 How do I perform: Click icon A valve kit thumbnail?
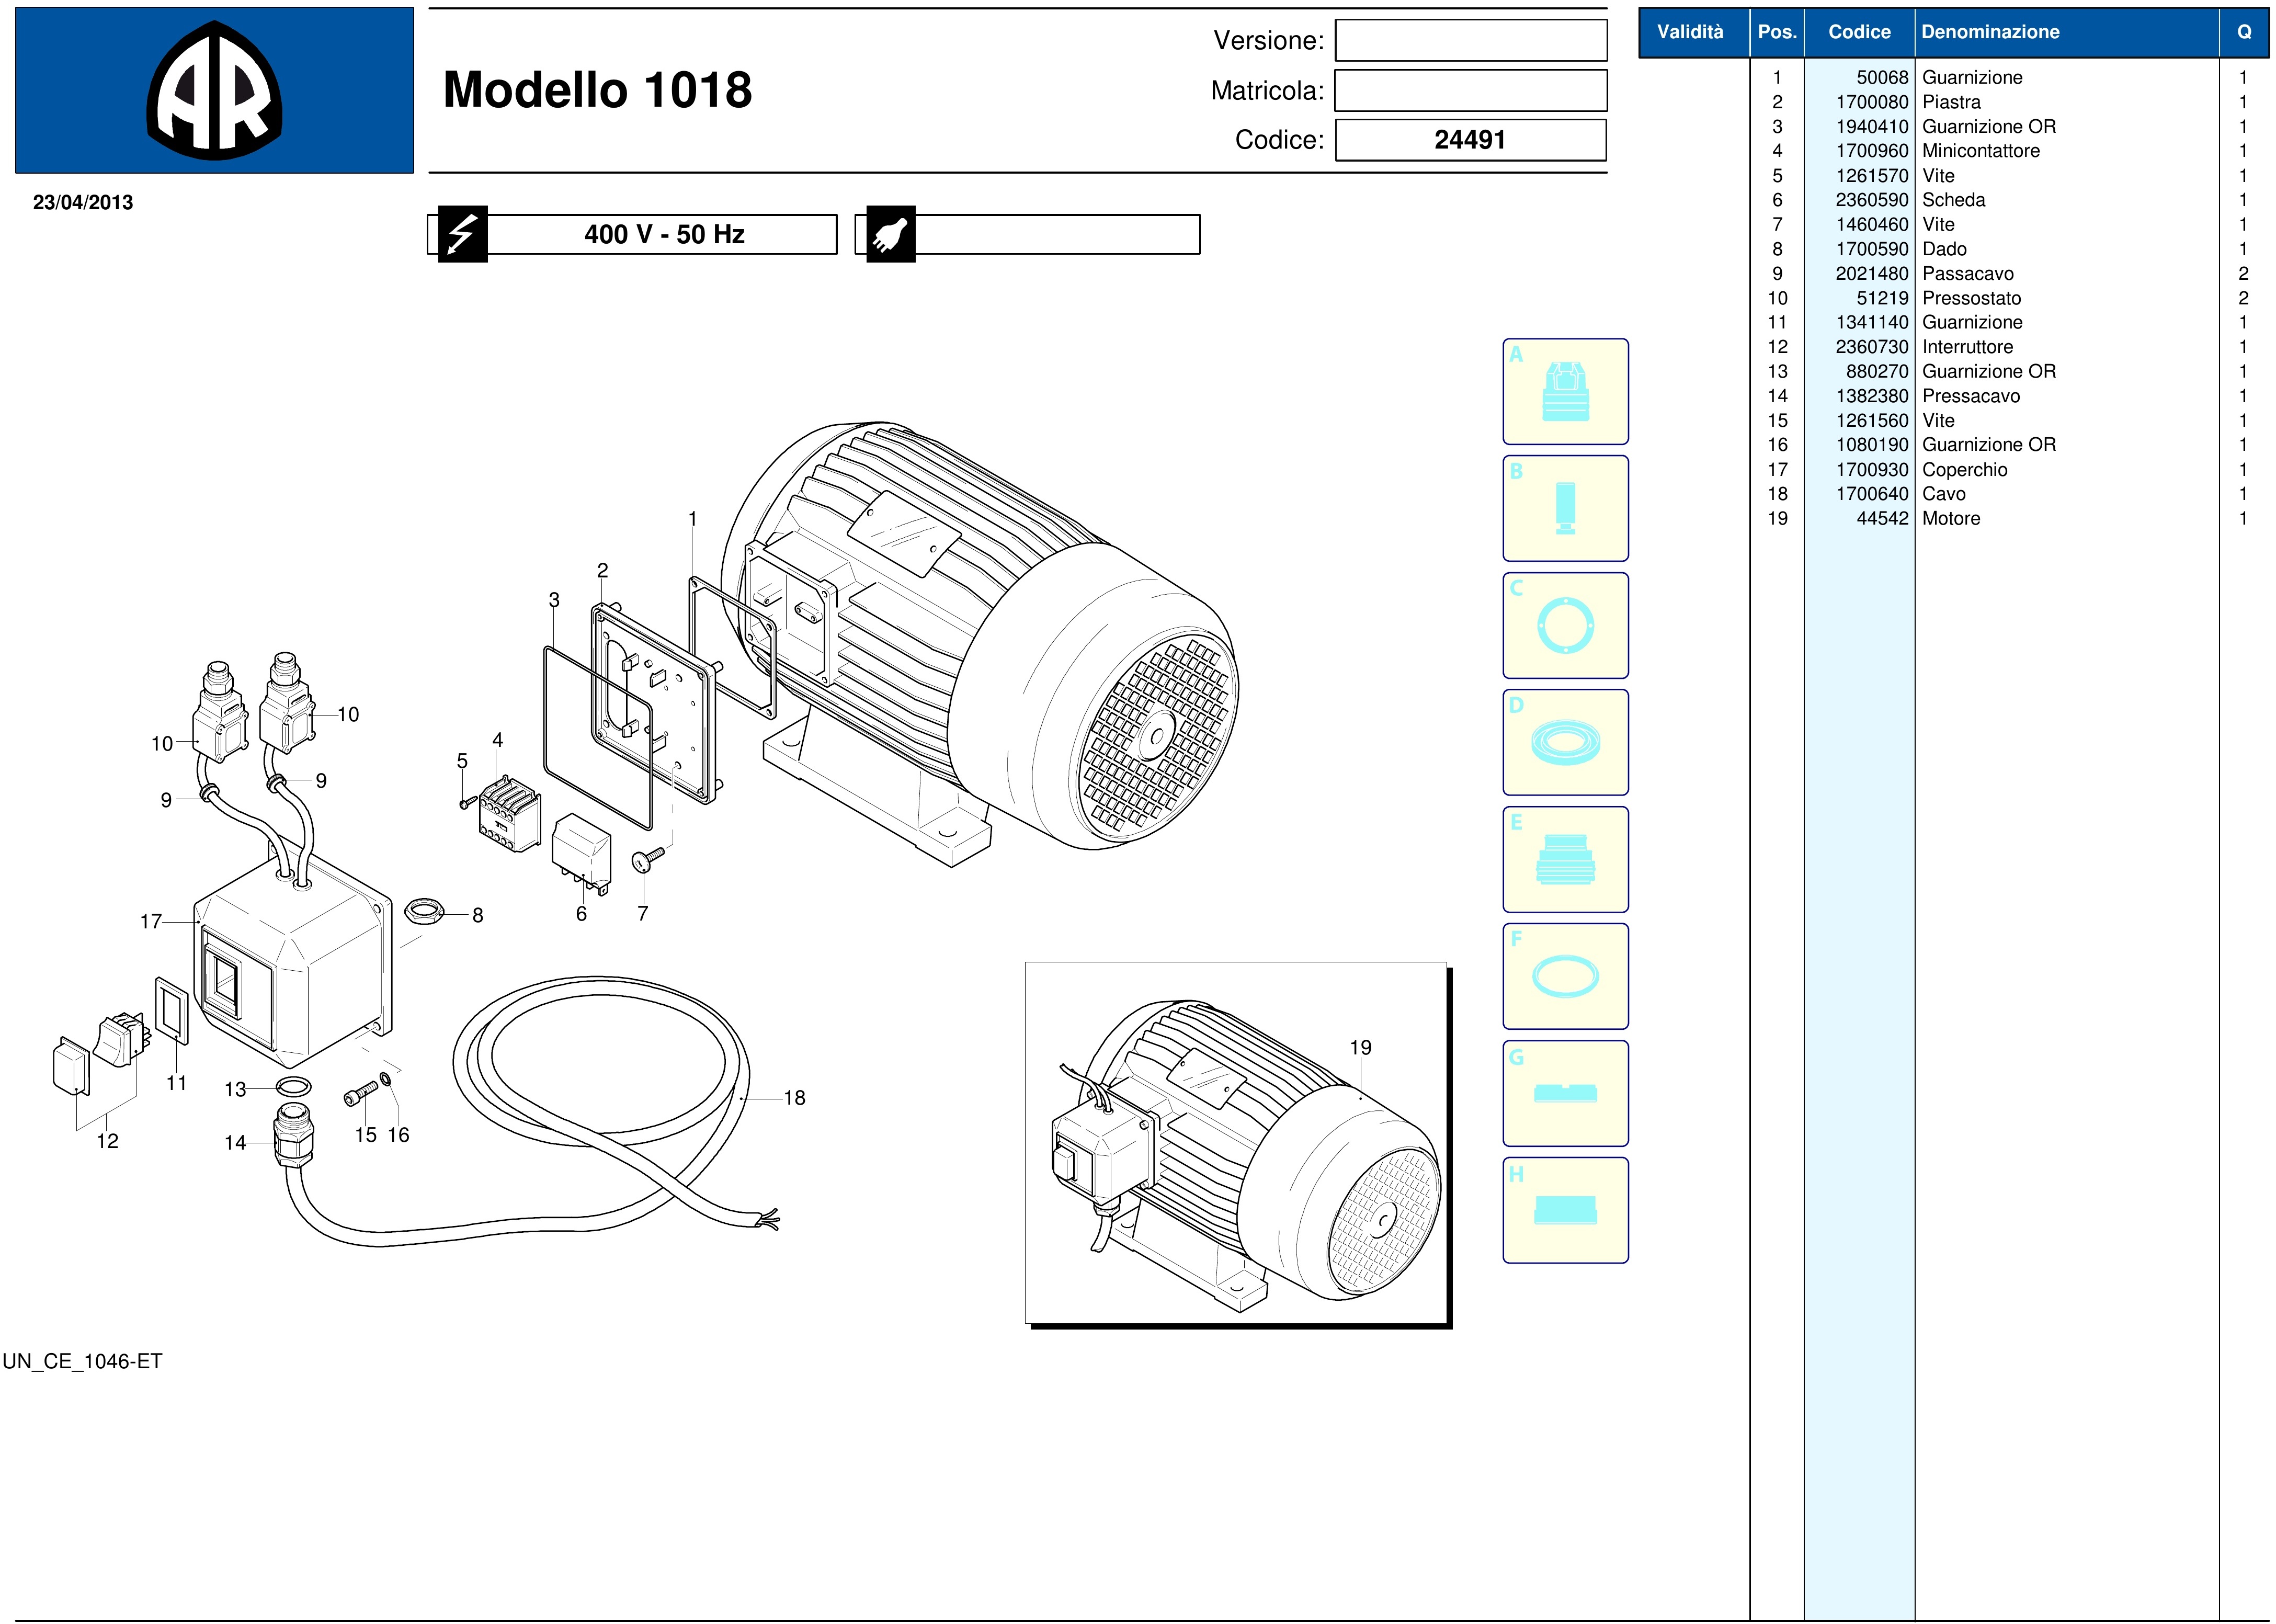click(x=1565, y=391)
